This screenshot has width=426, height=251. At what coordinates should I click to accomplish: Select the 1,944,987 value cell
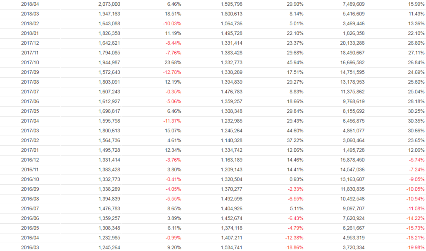[x=109, y=62]
